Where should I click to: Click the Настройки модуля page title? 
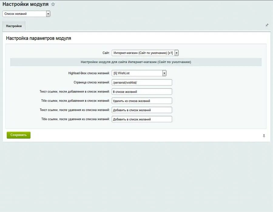25,4
